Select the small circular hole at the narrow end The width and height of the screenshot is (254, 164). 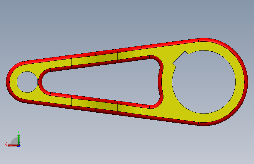point(27,82)
